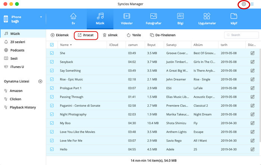Switch to the Bilgi tab

[180, 19]
